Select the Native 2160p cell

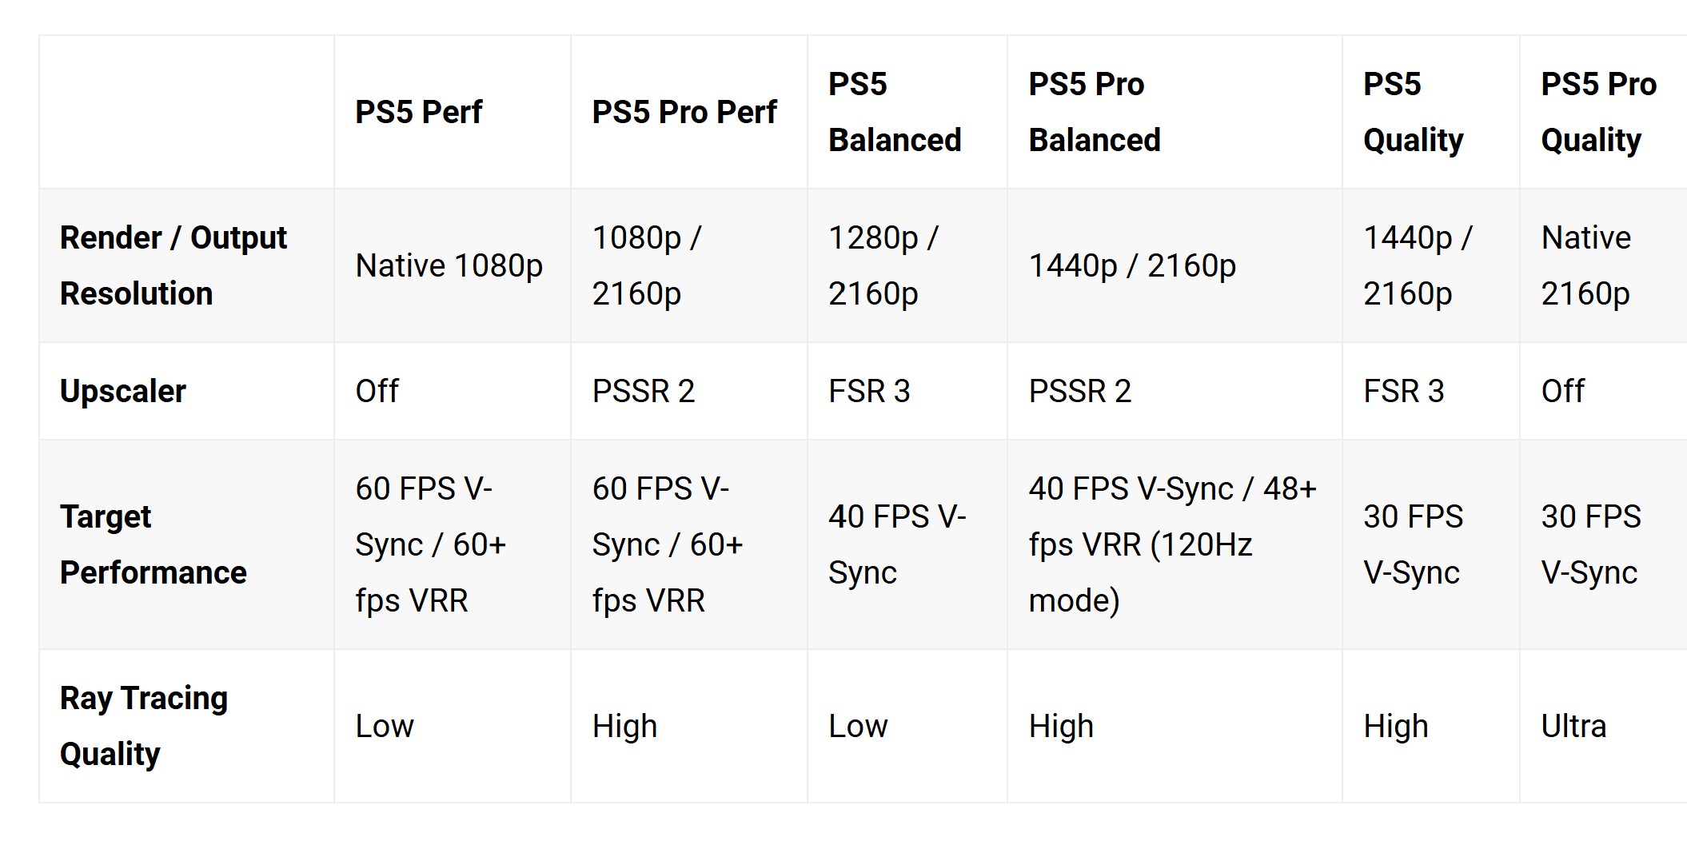coord(1586,265)
